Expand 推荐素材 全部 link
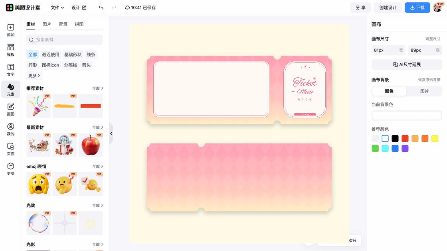Viewport: 447px width, 251px height. point(98,88)
